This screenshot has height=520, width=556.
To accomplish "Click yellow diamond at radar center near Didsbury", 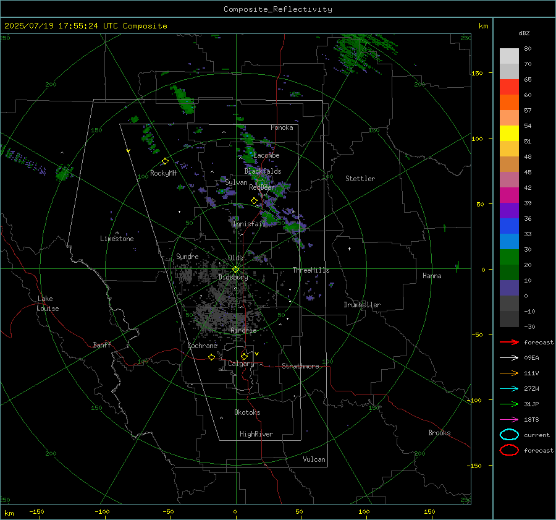I will [x=235, y=270].
